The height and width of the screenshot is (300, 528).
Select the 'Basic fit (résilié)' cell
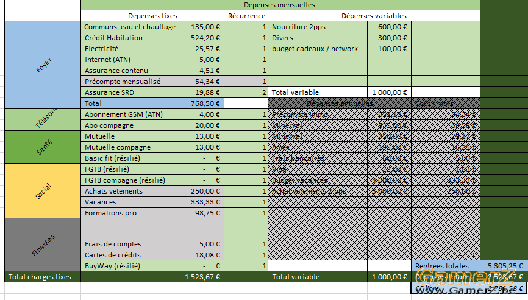tap(130, 158)
